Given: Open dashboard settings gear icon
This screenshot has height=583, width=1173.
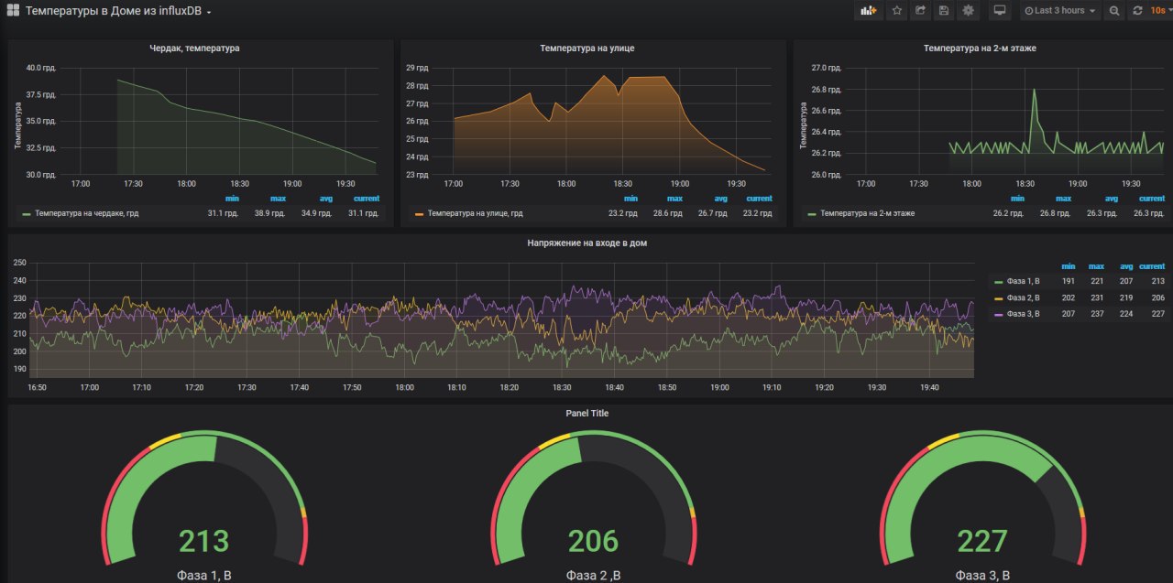Looking at the screenshot, I should (x=968, y=11).
